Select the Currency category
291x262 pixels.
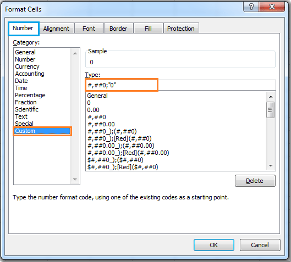pyautogui.click(x=27, y=66)
